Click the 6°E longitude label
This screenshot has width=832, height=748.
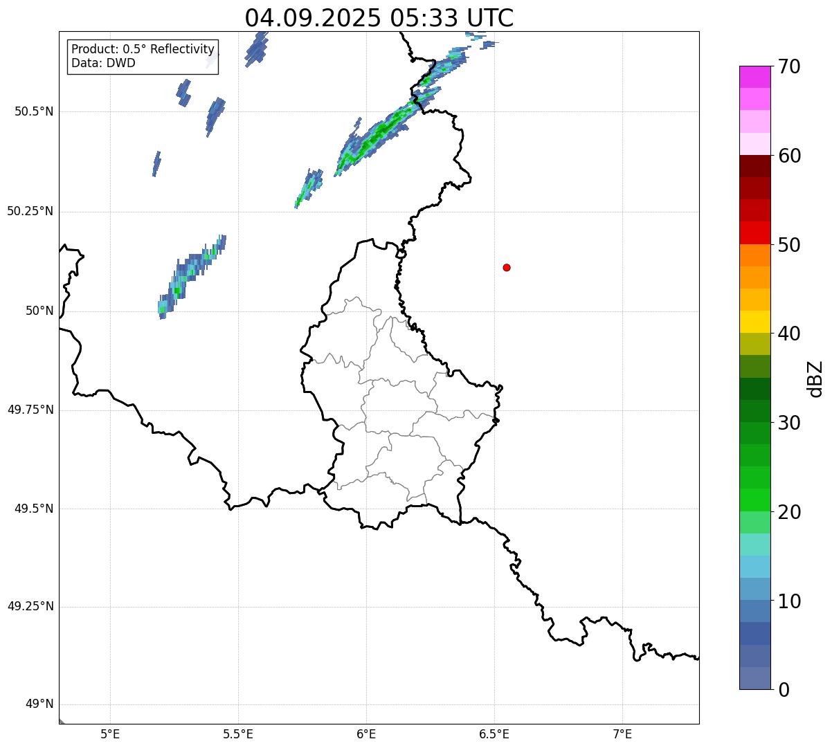pos(366,733)
